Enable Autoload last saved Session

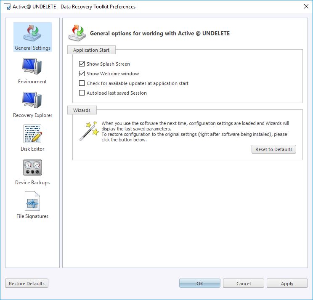click(x=82, y=93)
